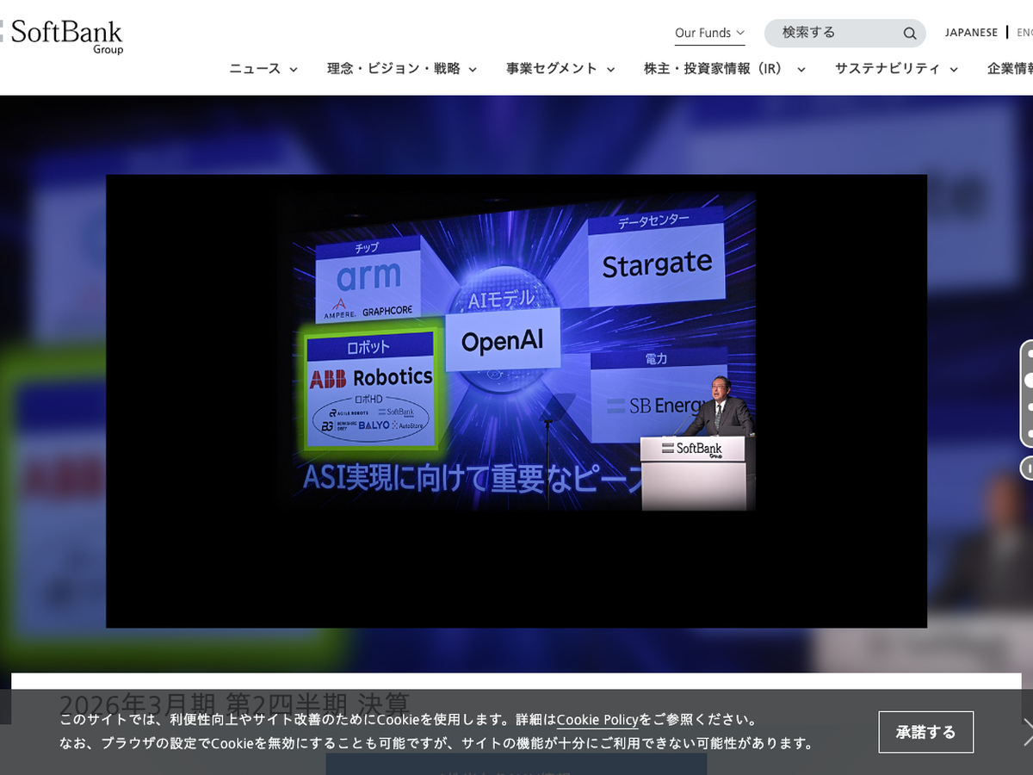Expand the Our Funds dropdown
Viewport: 1033px width, 775px height.
click(709, 33)
